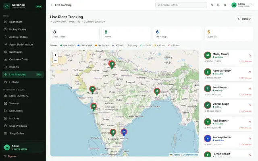Click the Live Tracking target icon
This screenshot has height=161, width=258.
[x=5, y=74]
